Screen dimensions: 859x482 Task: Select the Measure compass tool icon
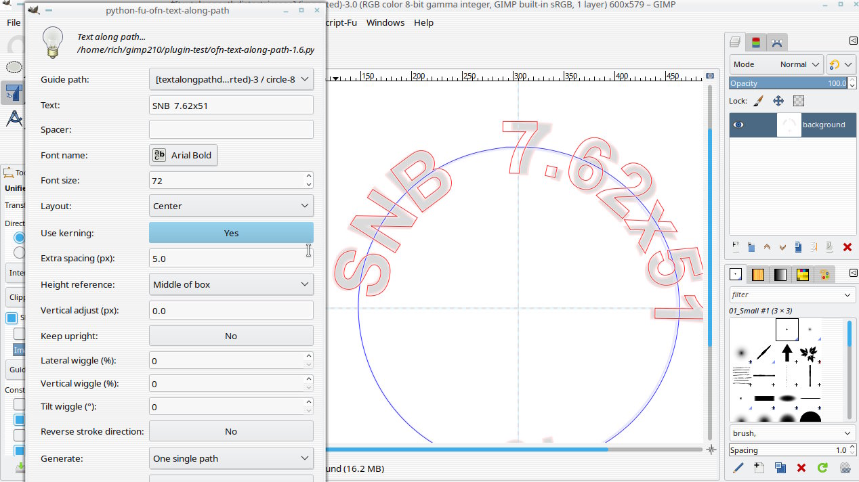tap(14, 118)
